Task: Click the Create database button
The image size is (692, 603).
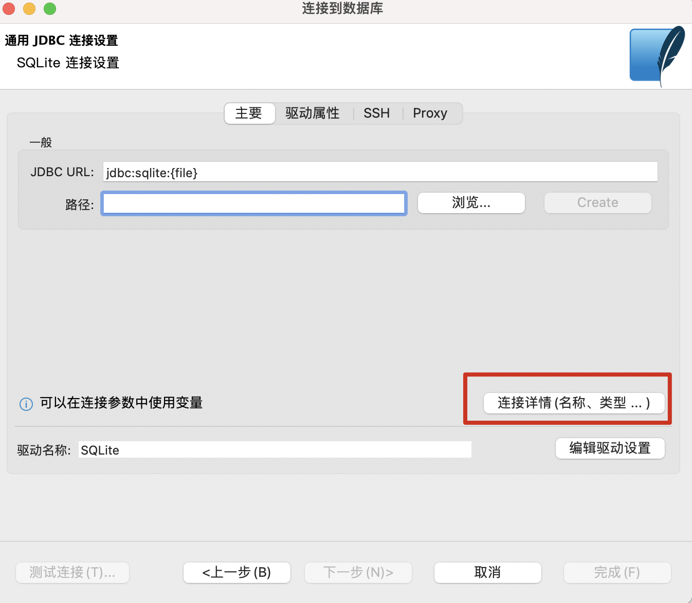Action: (597, 202)
